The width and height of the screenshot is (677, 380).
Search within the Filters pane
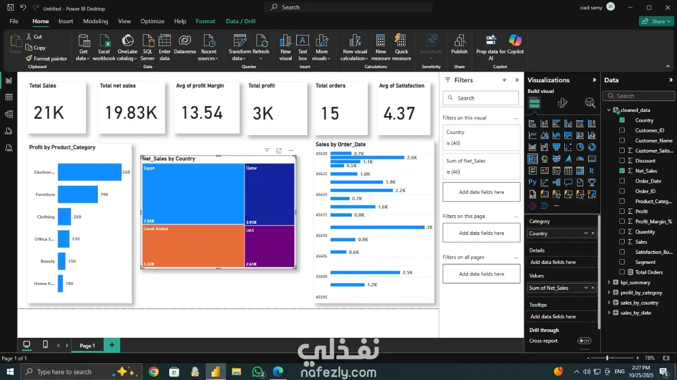[x=481, y=98]
